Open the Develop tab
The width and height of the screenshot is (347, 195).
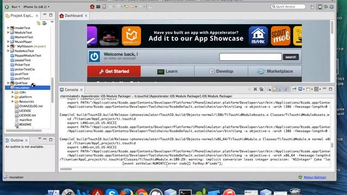coord(221,71)
